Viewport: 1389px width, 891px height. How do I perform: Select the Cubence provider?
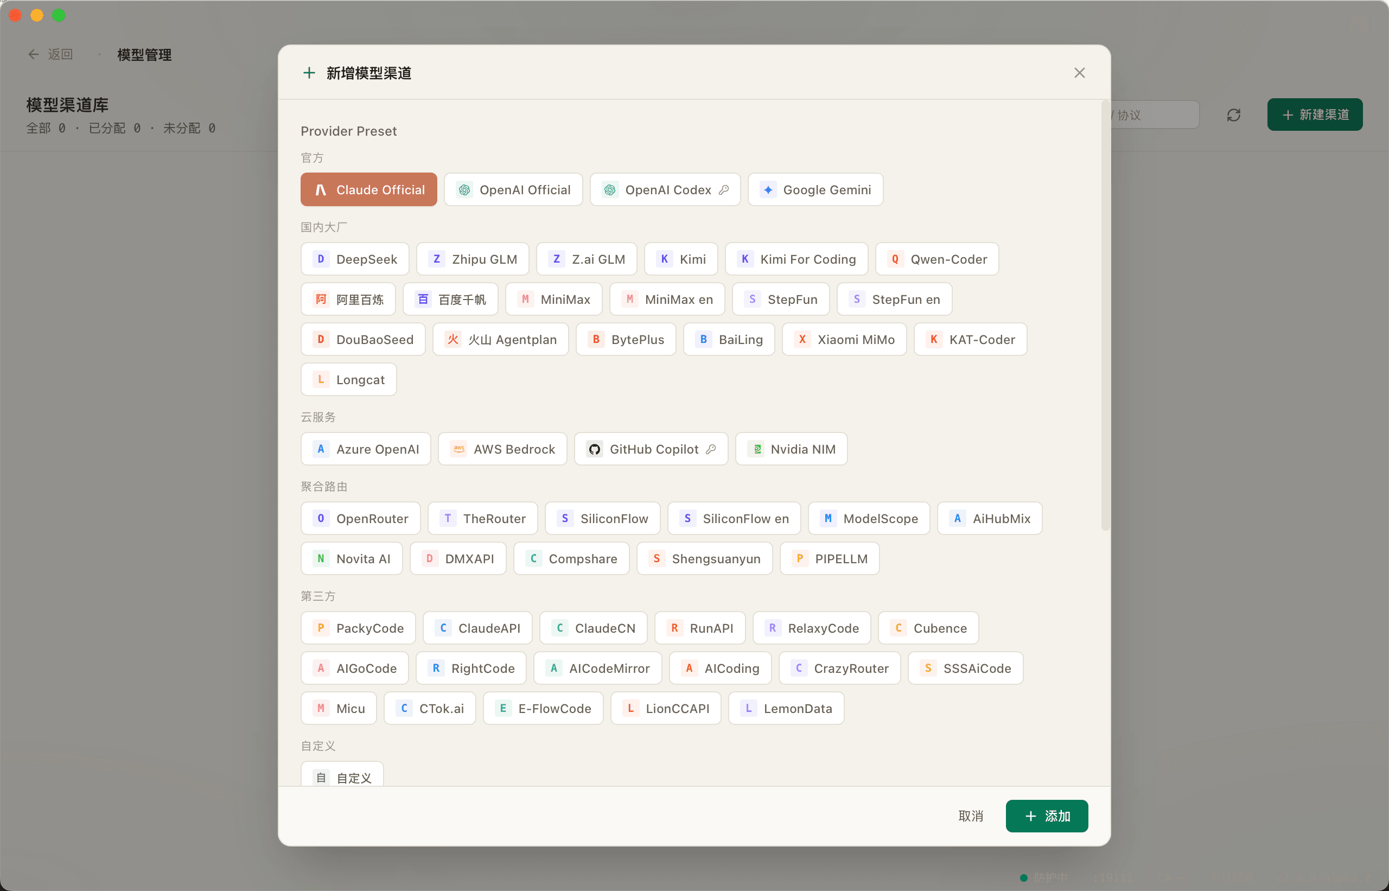pyautogui.click(x=928, y=628)
